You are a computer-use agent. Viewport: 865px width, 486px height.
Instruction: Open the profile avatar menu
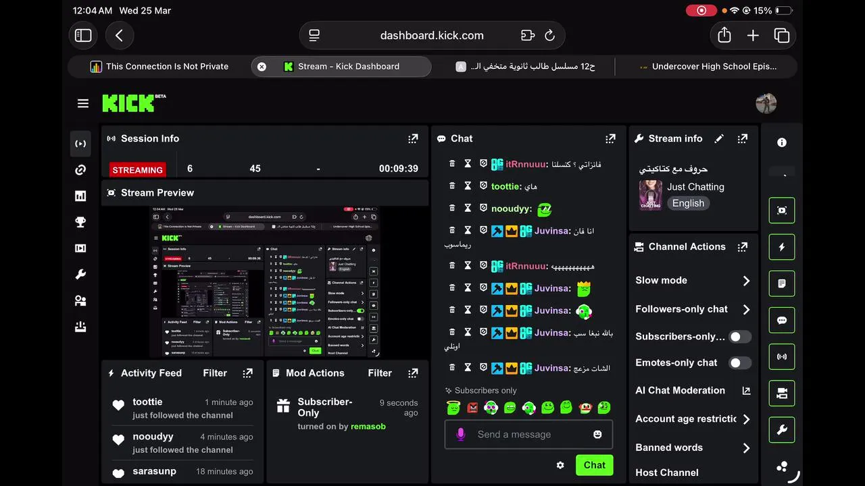point(766,103)
